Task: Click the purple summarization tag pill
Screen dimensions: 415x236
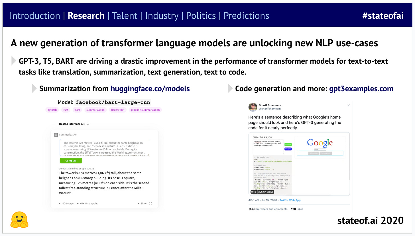Action: (95, 110)
